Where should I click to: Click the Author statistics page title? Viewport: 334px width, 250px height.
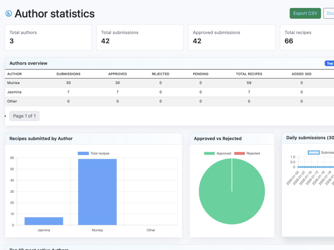click(54, 14)
